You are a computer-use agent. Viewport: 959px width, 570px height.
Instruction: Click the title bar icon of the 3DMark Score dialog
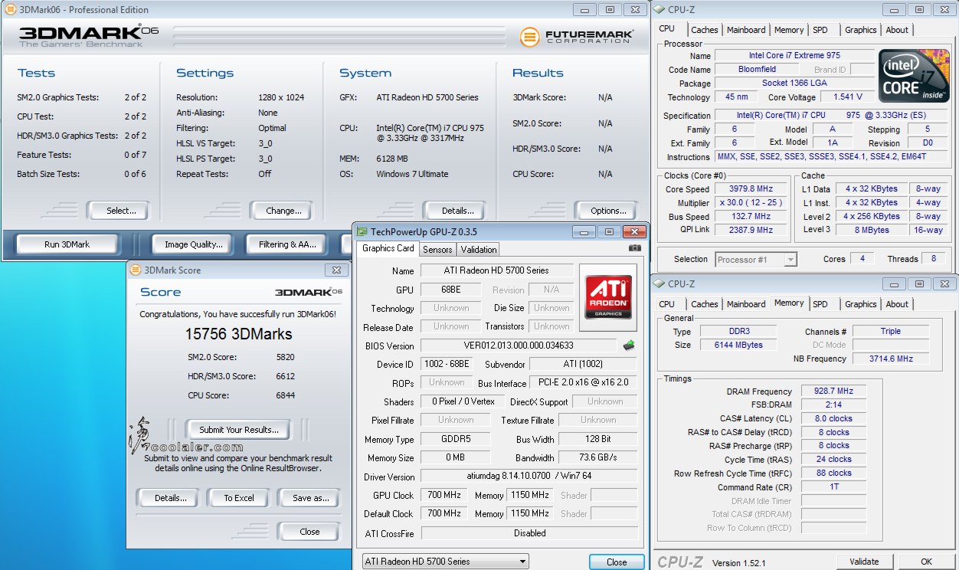(136, 270)
